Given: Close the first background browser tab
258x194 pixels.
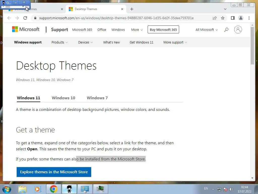Looking at the screenshot, I should pos(62,9).
